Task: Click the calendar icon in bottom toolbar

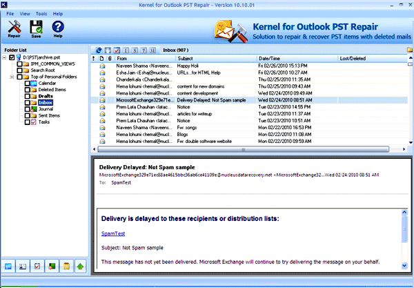Action: click(x=8, y=267)
